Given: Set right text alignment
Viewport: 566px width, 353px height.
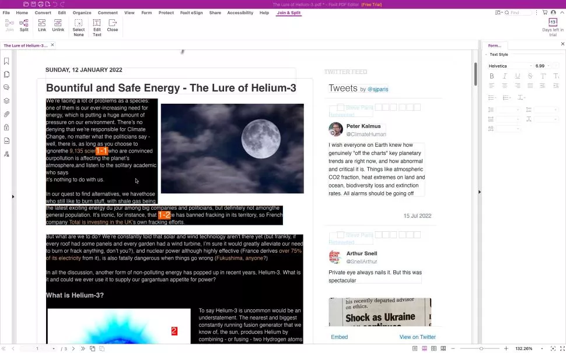Looking at the screenshot, I should (517, 86).
